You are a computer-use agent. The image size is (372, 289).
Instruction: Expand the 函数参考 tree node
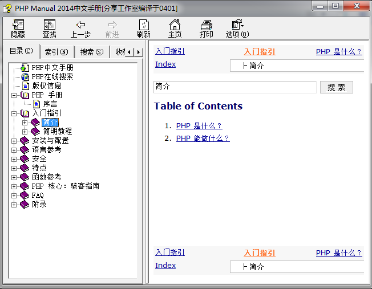point(14,178)
